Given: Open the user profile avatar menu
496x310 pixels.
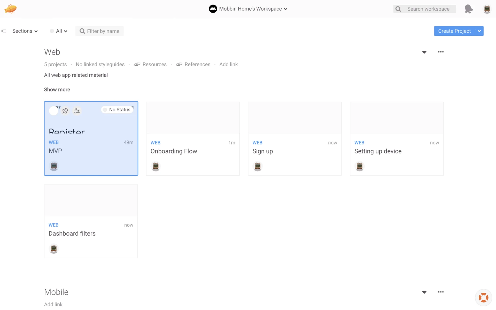Looking at the screenshot, I should point(487,9).
